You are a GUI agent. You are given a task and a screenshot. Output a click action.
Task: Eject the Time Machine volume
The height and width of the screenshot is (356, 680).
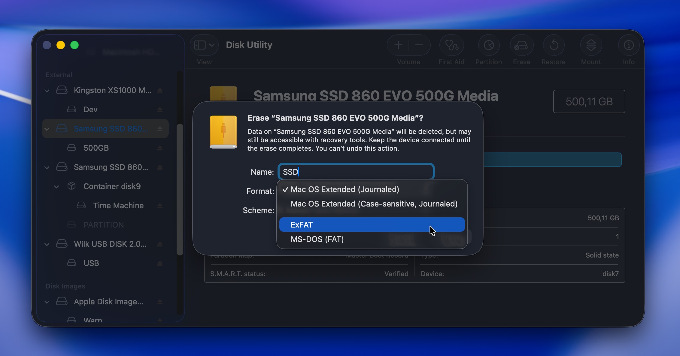coord(160,206)
